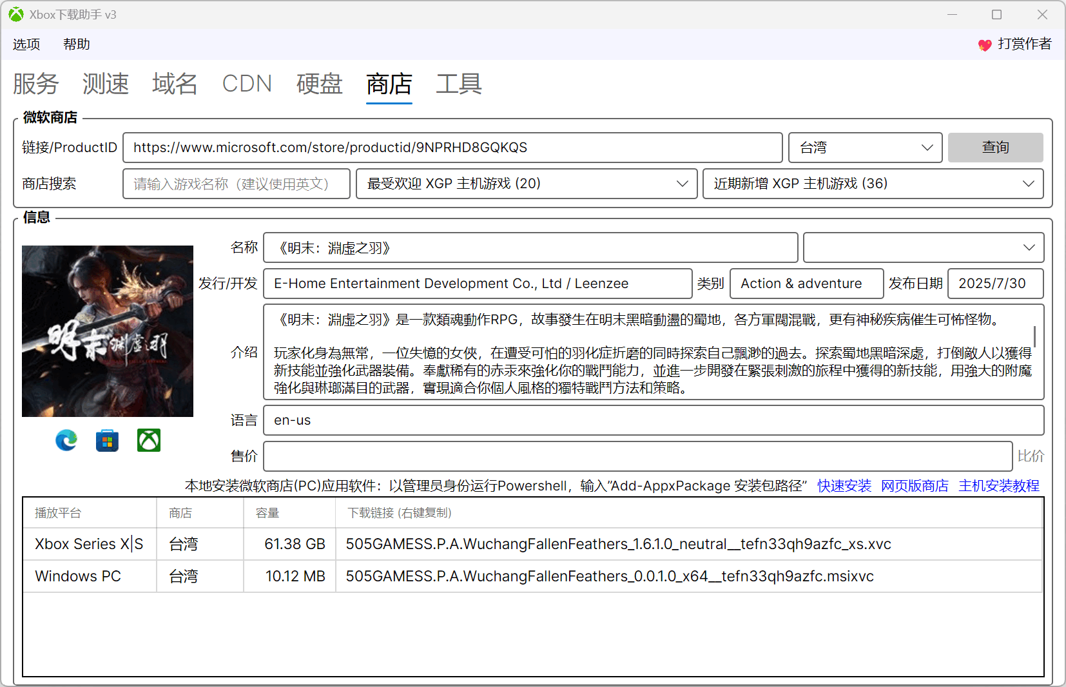Select the Windows PC row cell

(90, 576)
